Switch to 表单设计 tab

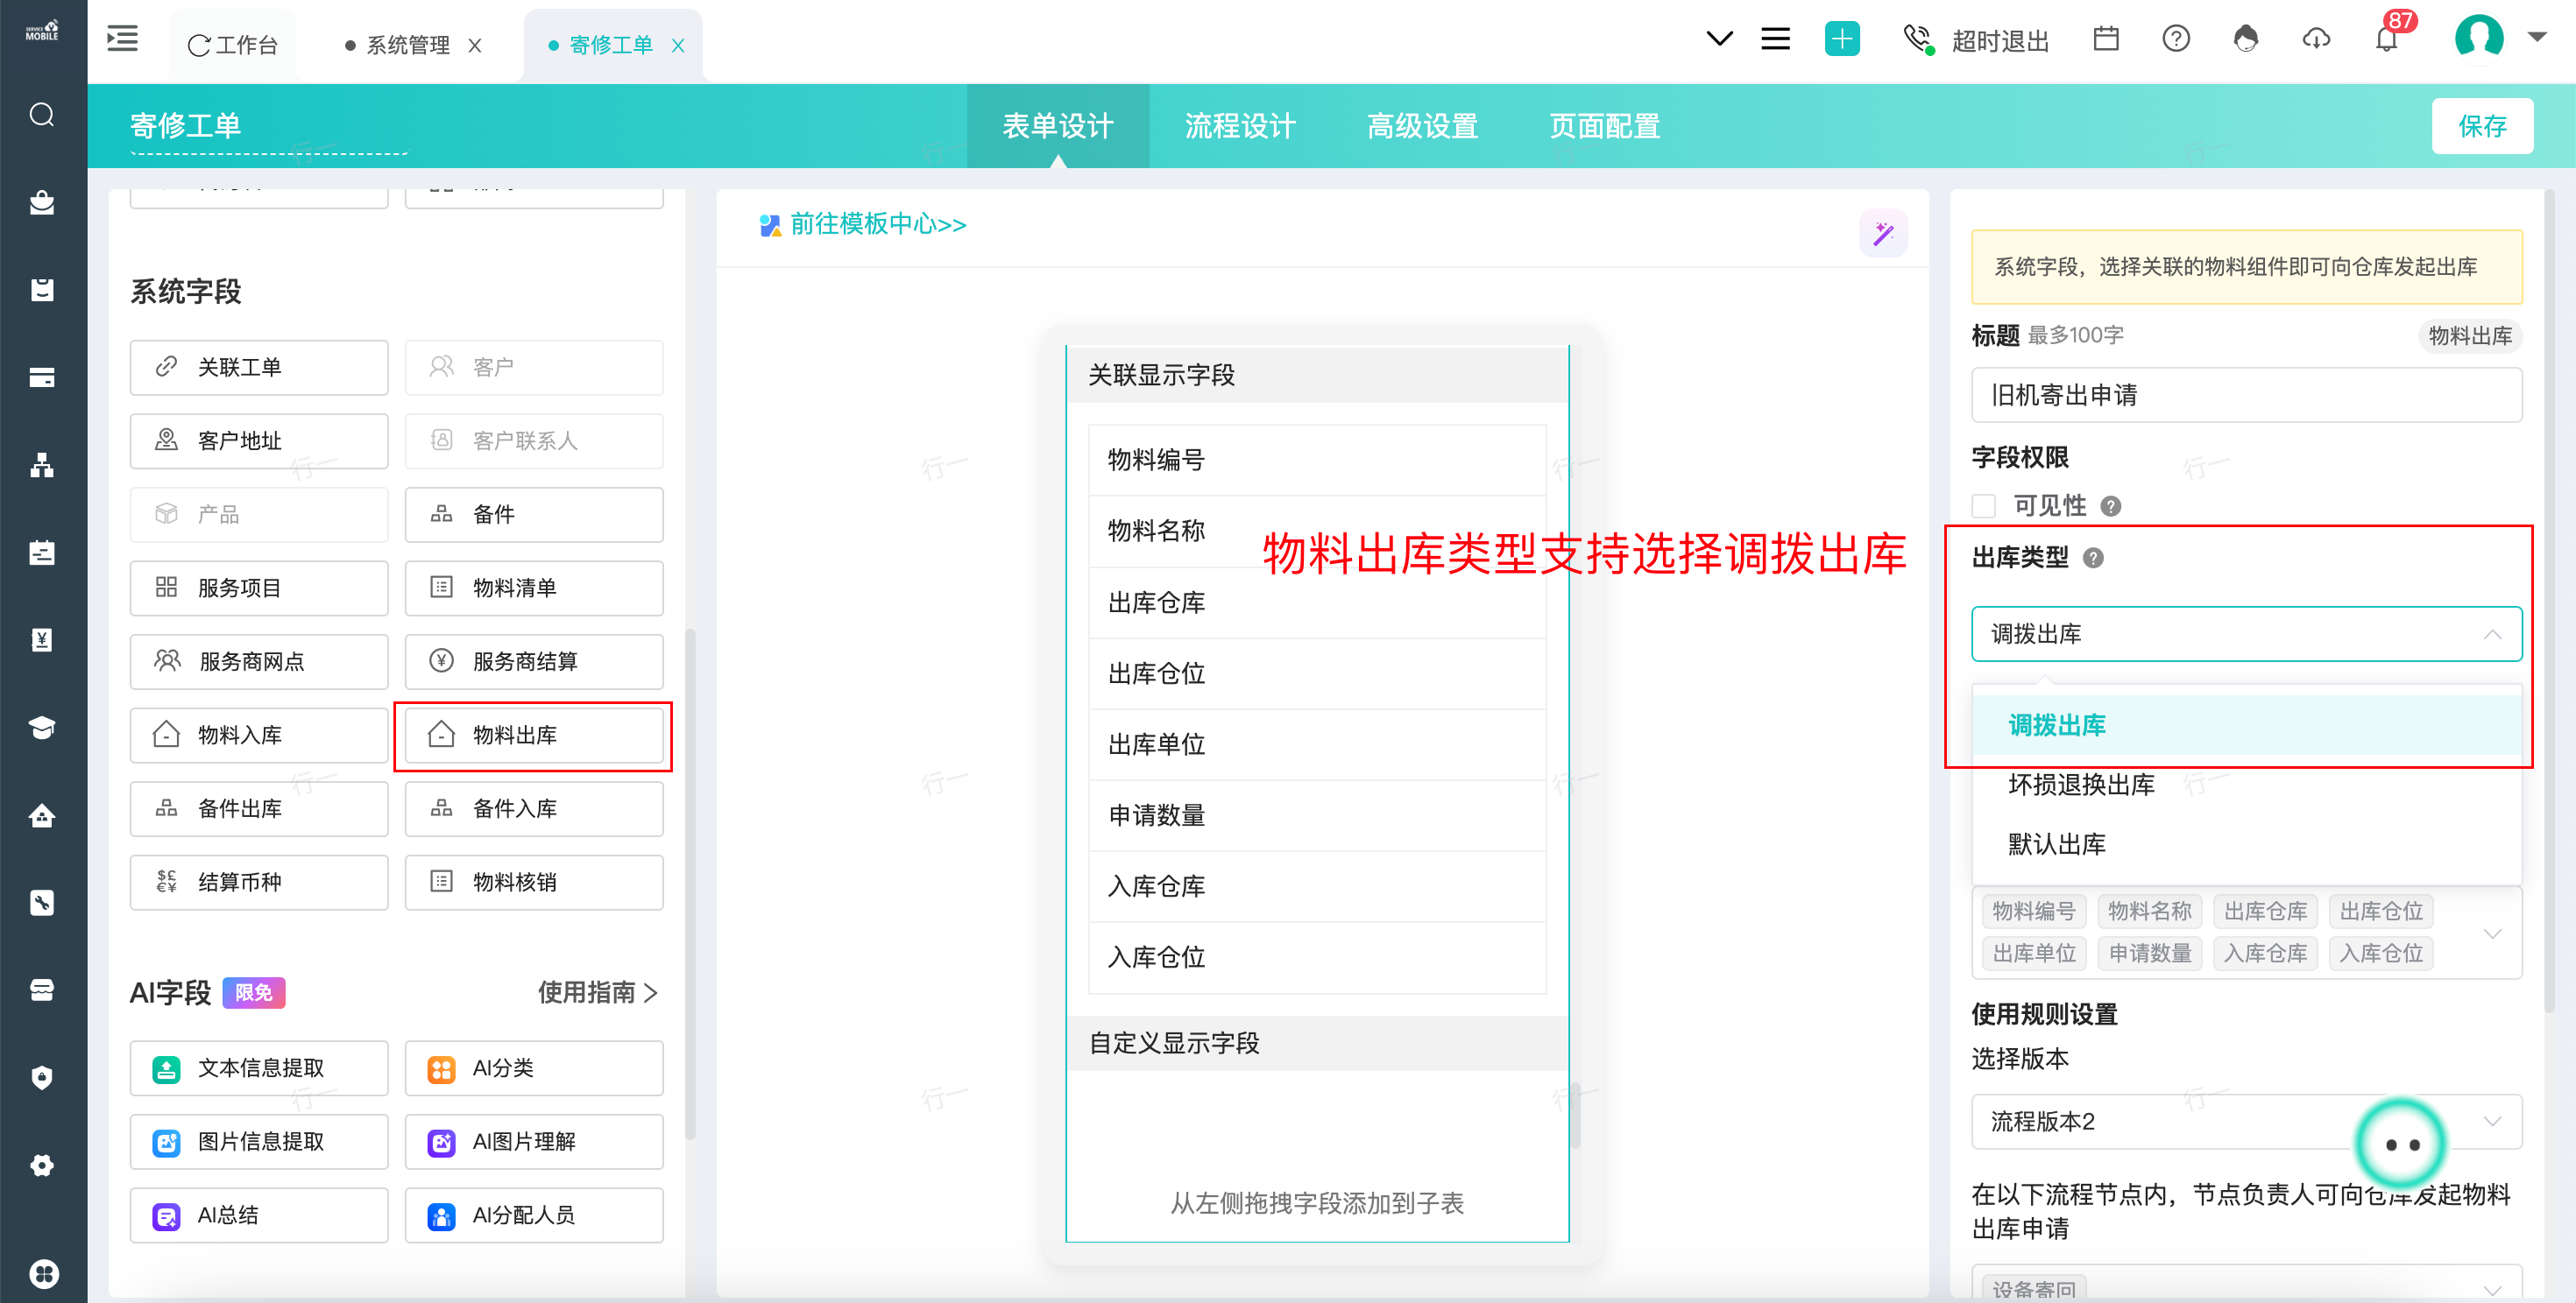(x=1057, y=126)
